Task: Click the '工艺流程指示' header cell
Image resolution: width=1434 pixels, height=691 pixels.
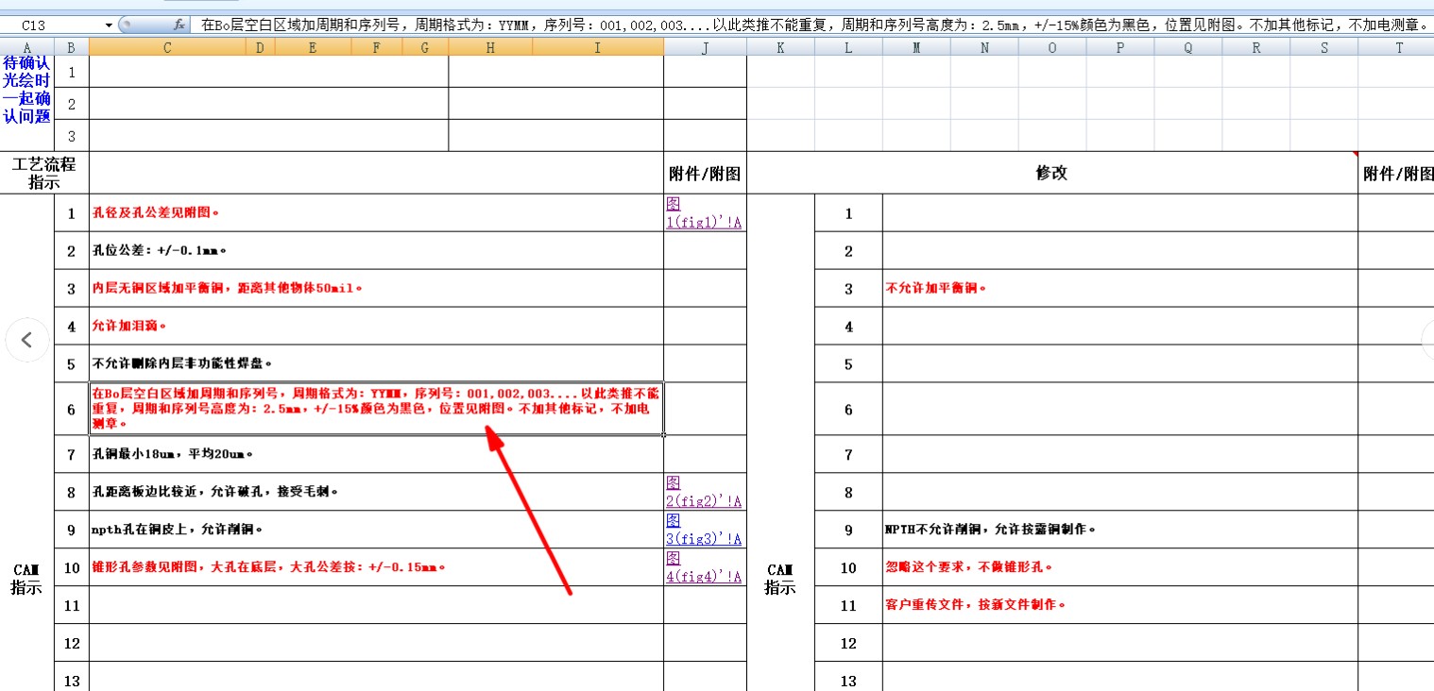Action: pos(44,174)
